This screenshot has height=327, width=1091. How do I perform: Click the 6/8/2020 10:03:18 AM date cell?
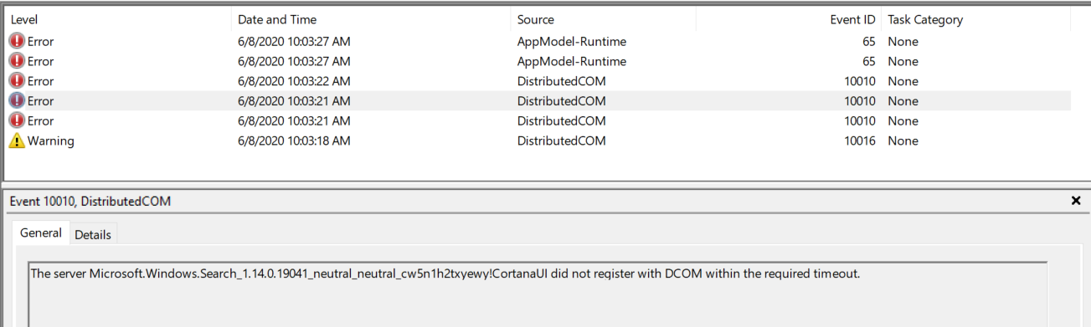[x=294, y=141]
